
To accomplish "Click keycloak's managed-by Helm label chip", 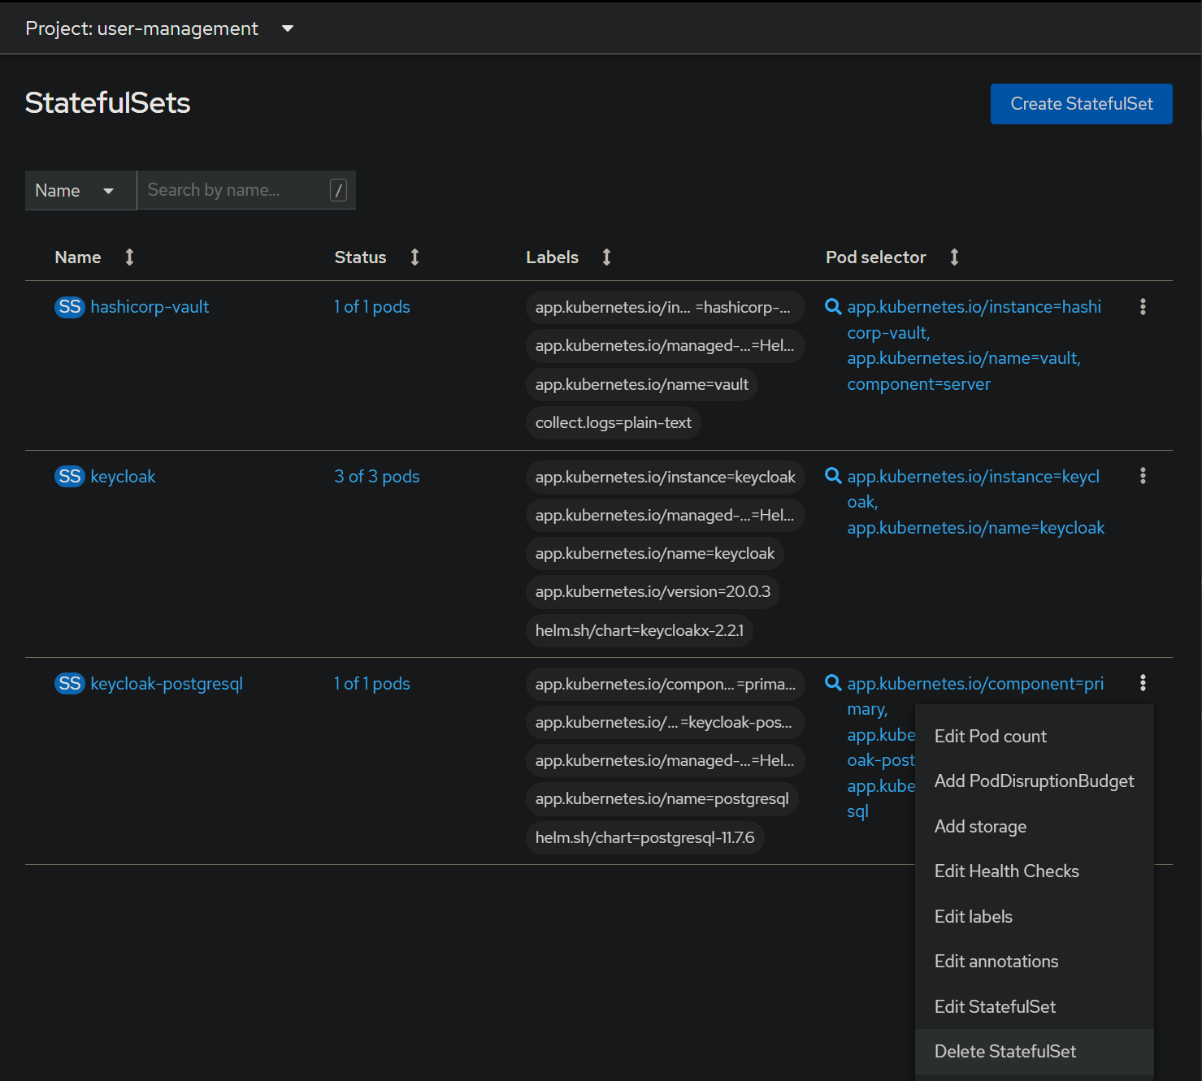I will tap(666, 516).
